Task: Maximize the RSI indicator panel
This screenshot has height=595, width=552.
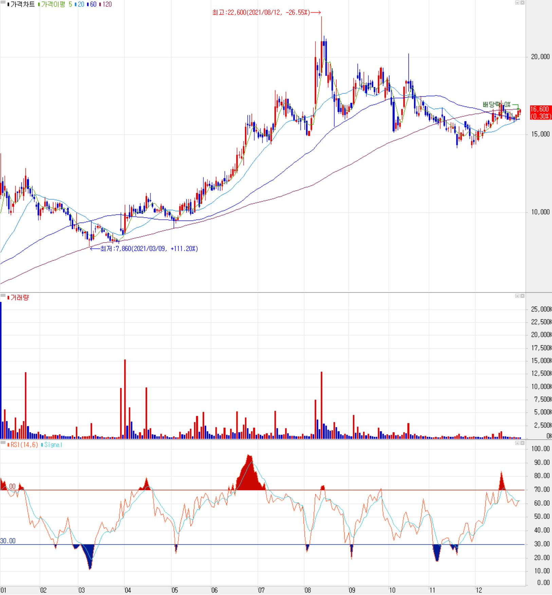Action: [x=517, y=443]
